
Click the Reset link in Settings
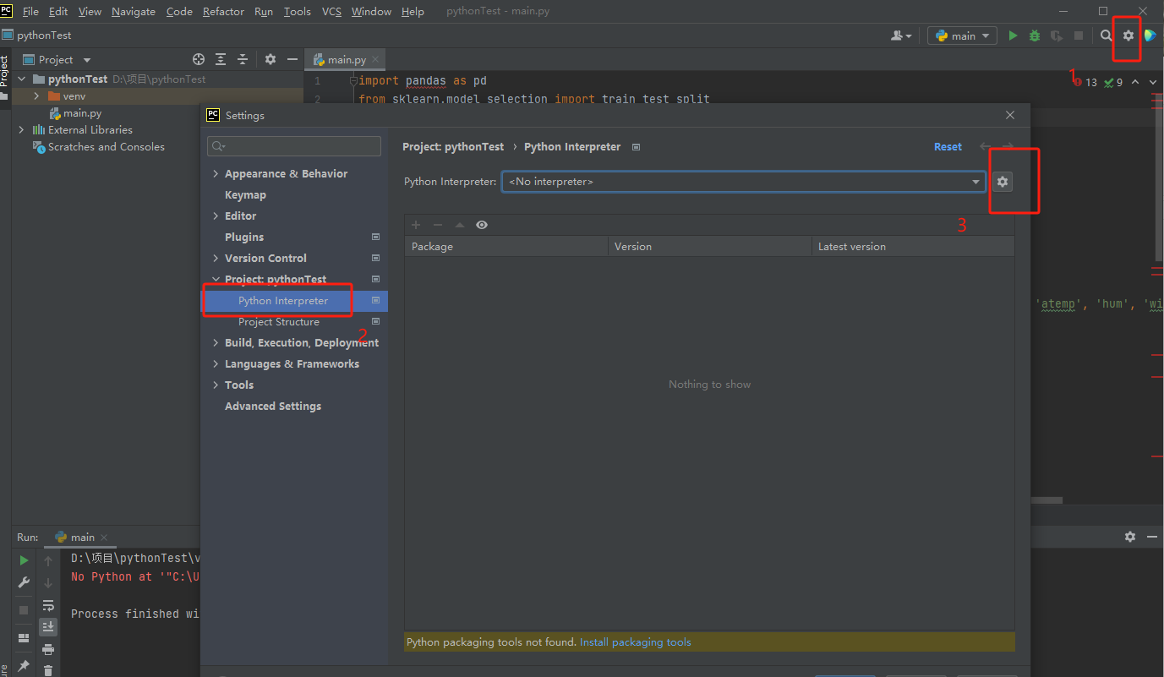[x=948, y=146]
